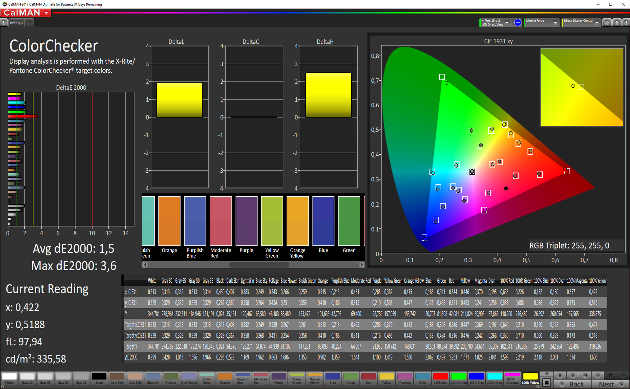Click the help question mark icon
Viewport: 630px width, 389px height.
click(x=617, y=22)
